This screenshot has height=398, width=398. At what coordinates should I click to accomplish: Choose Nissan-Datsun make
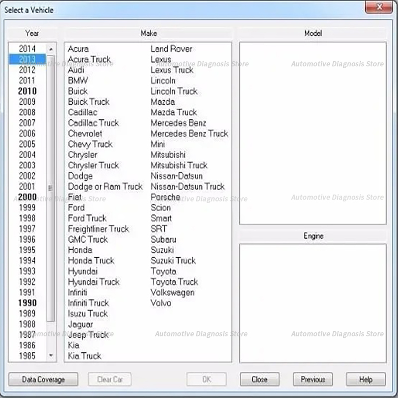pyautogui.click(x=177, y=176)
